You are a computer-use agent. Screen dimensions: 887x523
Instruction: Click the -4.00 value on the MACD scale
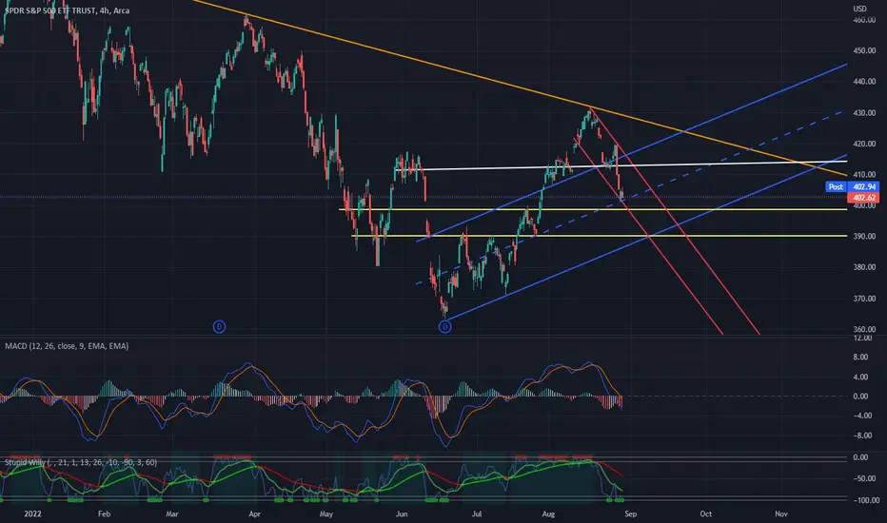pos(860,416)
